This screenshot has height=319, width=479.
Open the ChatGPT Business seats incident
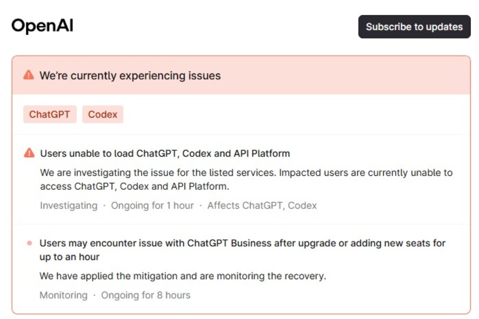242,243
